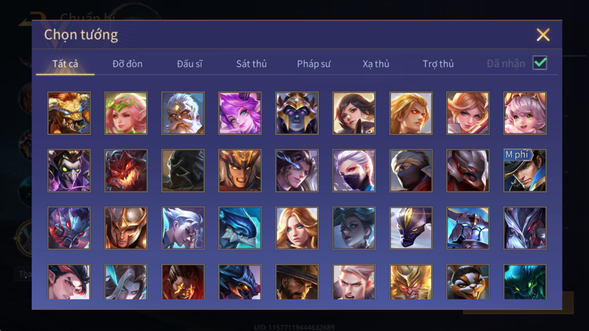Switch to the Đấu sĩ tab
Screen dimensions: 589x331
pyautogui.click(x=189, y=64)
